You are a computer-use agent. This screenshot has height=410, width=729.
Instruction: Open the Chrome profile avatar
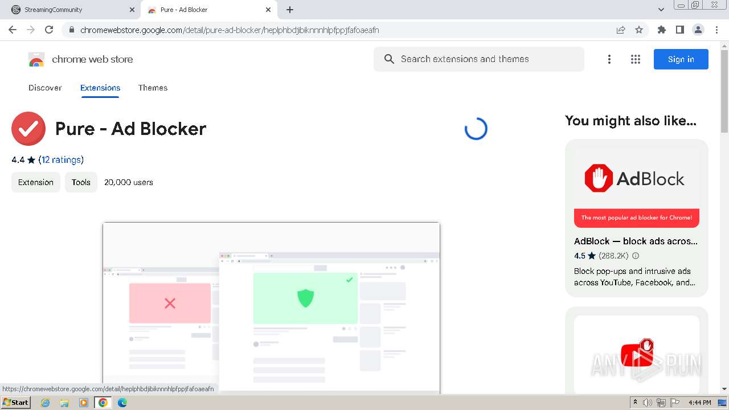point(698,30)
